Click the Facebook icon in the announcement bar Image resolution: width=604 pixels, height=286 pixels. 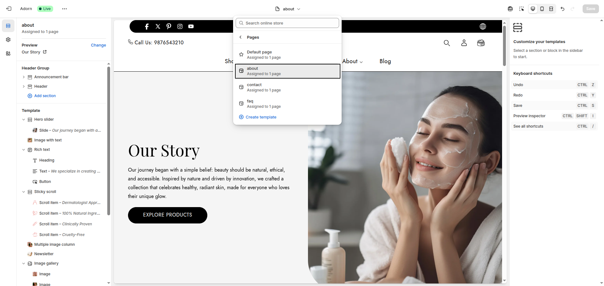(x=147, y=26)
